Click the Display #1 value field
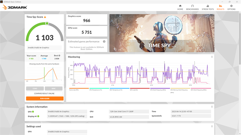The image size is (241, 135). click(67, 116)
